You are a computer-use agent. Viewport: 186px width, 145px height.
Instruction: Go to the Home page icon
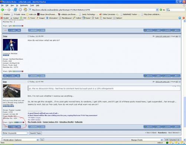click(x=25, y=10)
